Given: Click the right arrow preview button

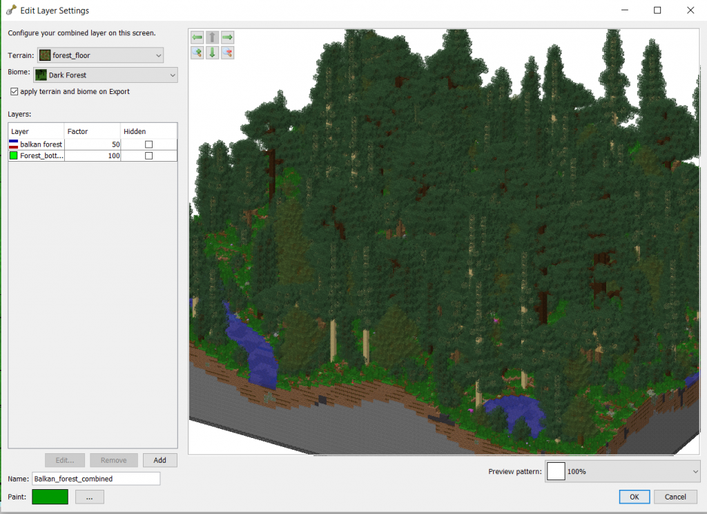Looking at the screenshot, I should coord(227,37).
